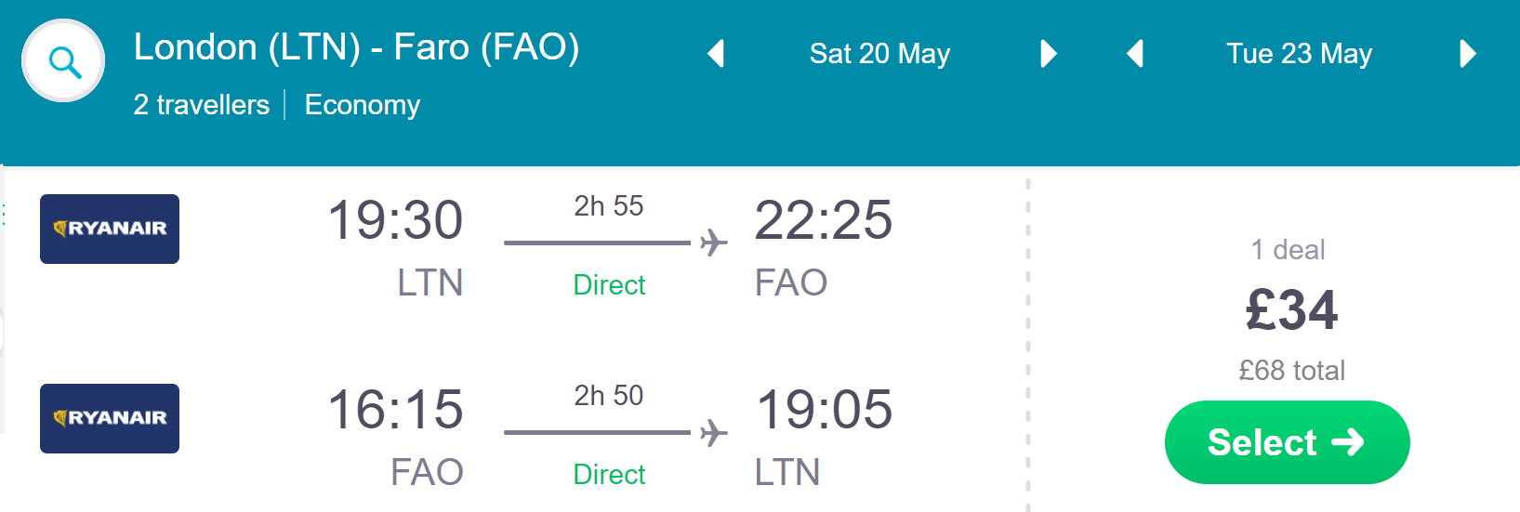Click the Sat 20 May departure date
Screen dimensions: 1520x512
(879, 54)
